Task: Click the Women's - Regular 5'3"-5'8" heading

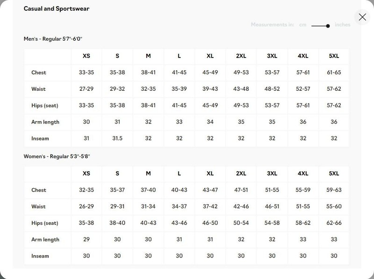Action: click(x=57, y=156)
